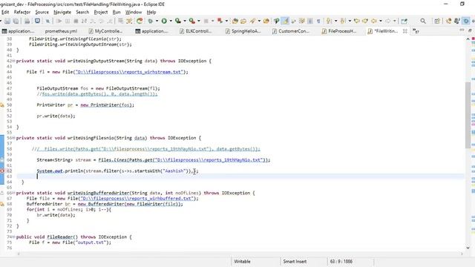Open the Back history dropdown arrow
The width and height of the screenshot is (475, 267).
coord(381,21)
